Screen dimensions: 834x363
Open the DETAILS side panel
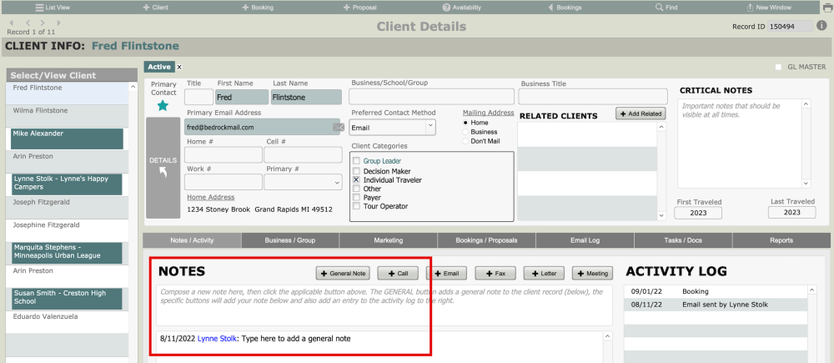[x=163, y=168]
